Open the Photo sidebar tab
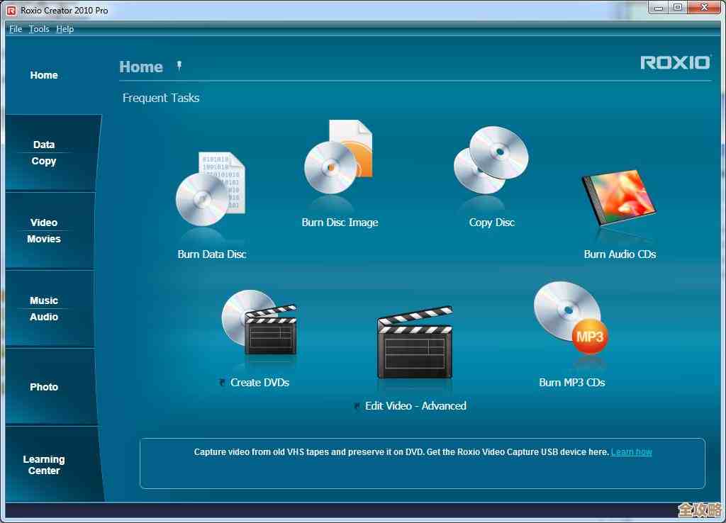 tap(44, 387)
